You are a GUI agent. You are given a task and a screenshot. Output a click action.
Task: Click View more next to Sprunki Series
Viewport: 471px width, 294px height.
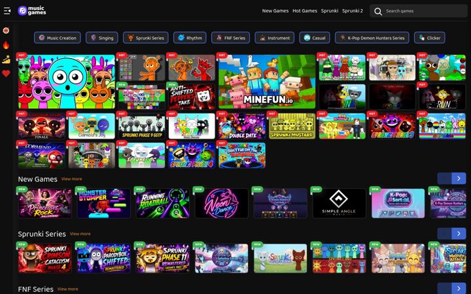(x=80, y=234)
